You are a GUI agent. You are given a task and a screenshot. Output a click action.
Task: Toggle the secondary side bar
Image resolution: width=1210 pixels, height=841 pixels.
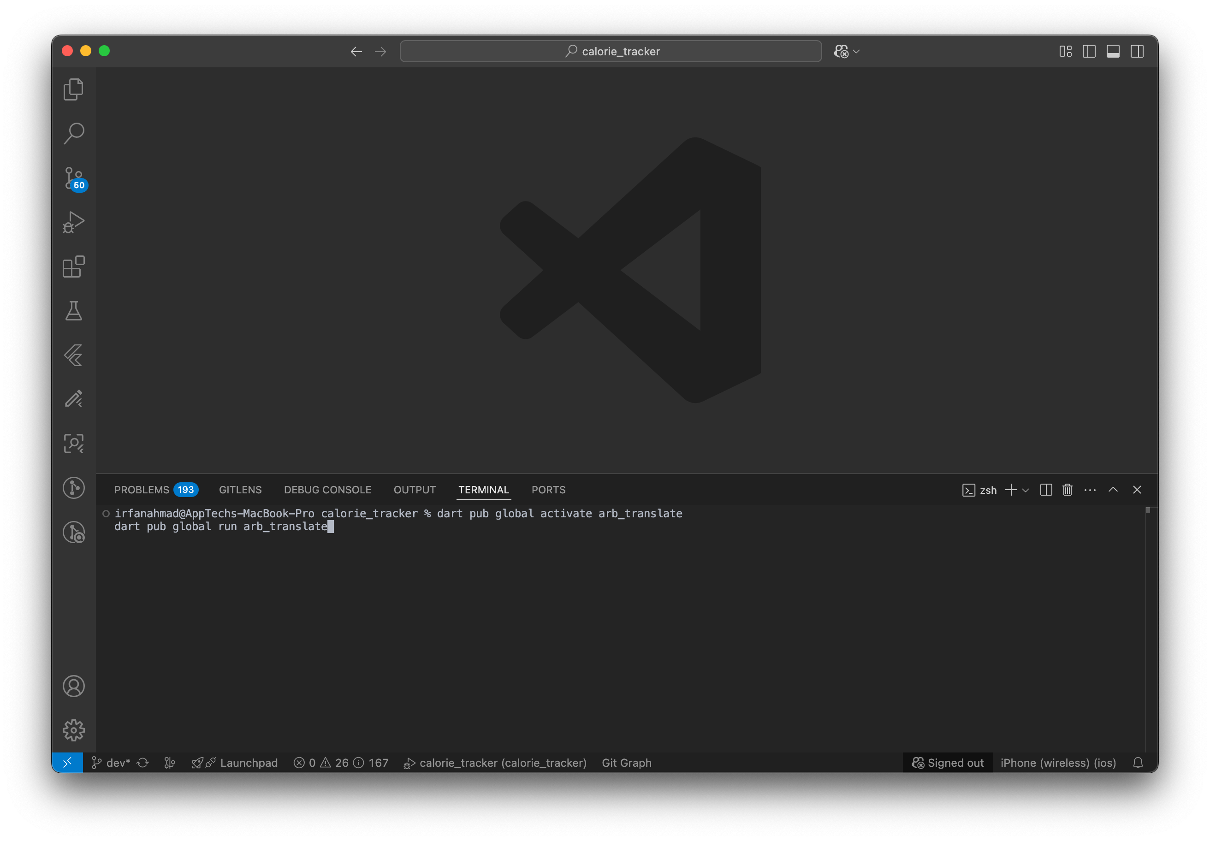1137,51
